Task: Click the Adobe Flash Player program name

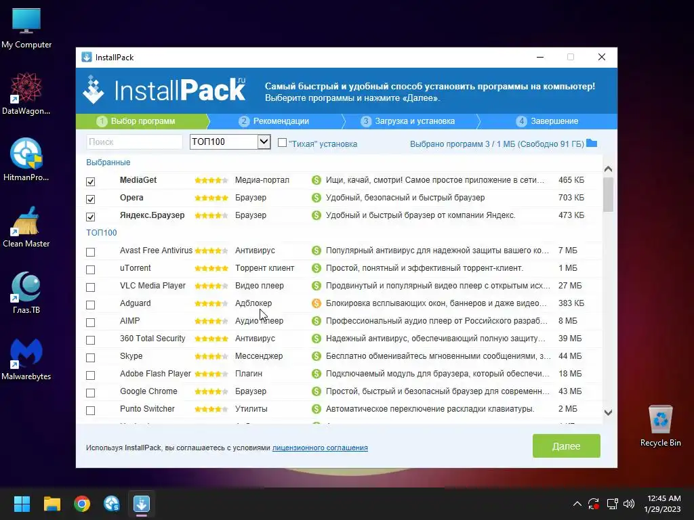Action: (155, 374)
